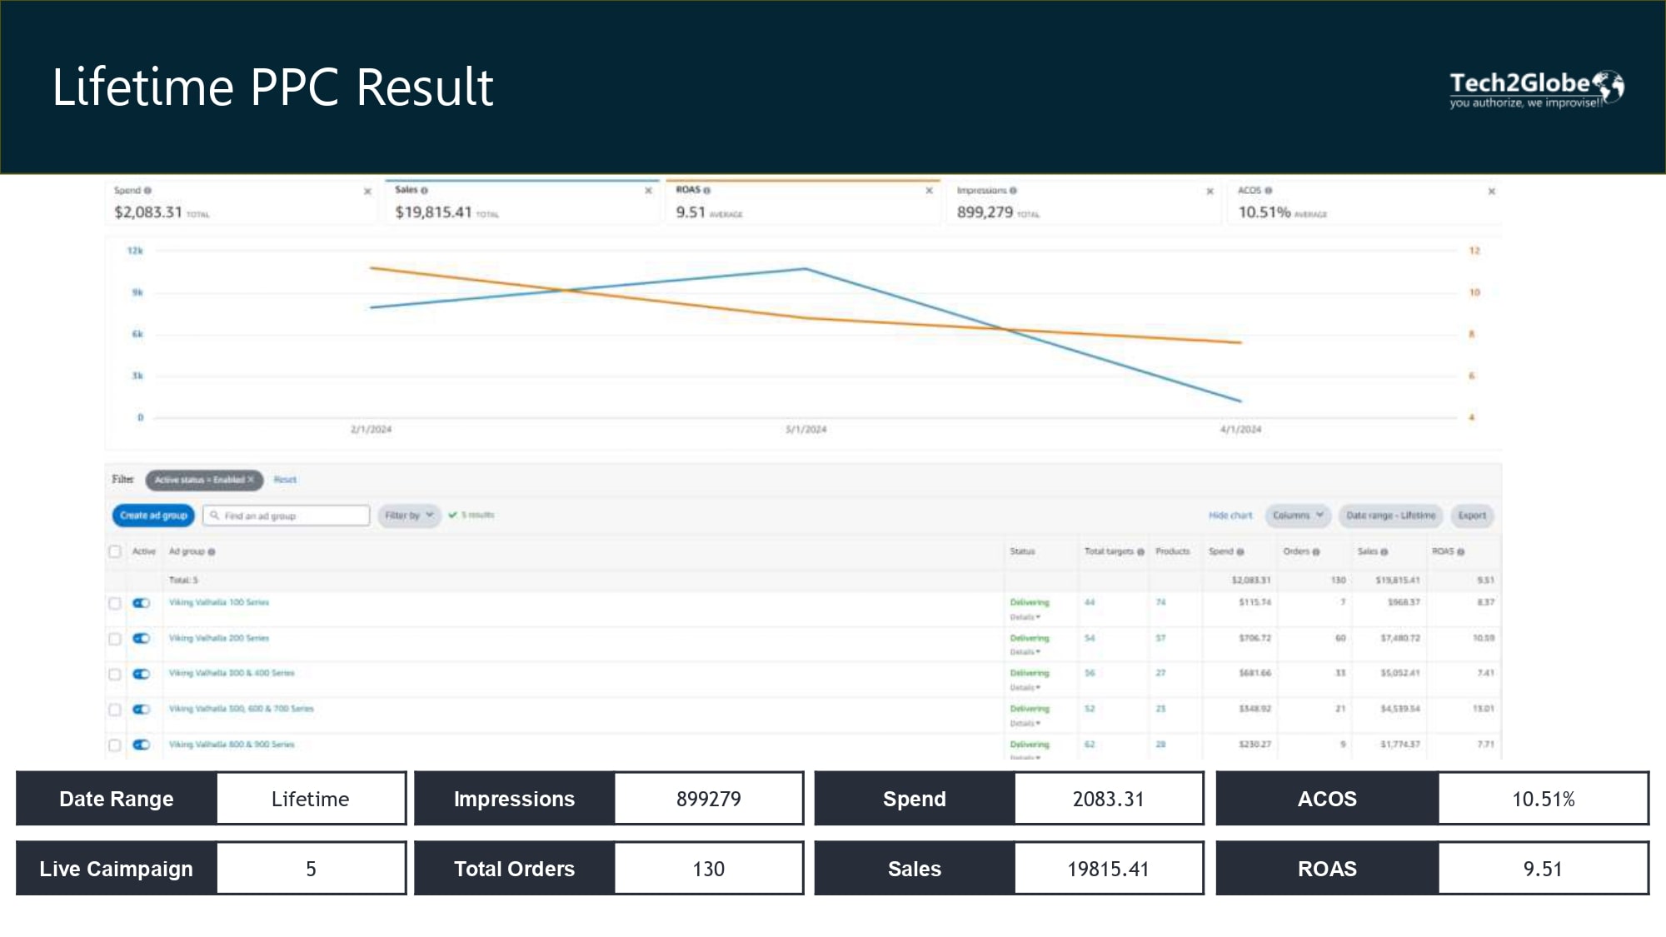Viewport: 1666px width, 937px height.
Task: Expand Details under first Delivering status
Action: click(1025, 617)
